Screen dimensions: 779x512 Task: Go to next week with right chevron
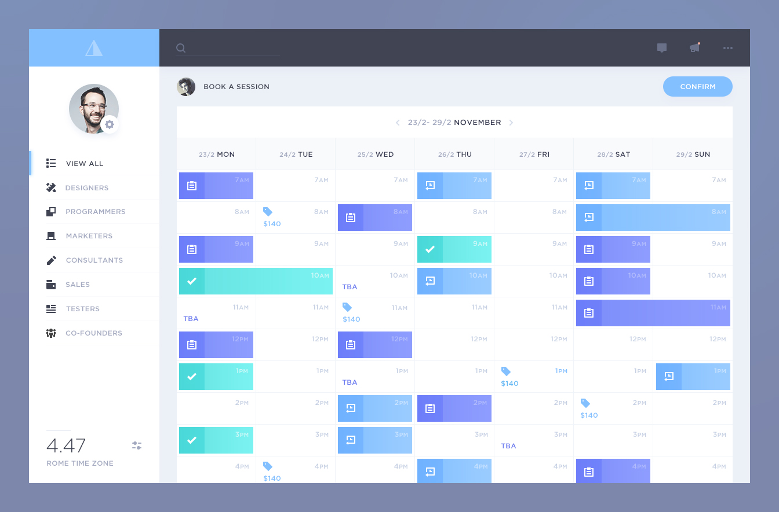point(511,123)
